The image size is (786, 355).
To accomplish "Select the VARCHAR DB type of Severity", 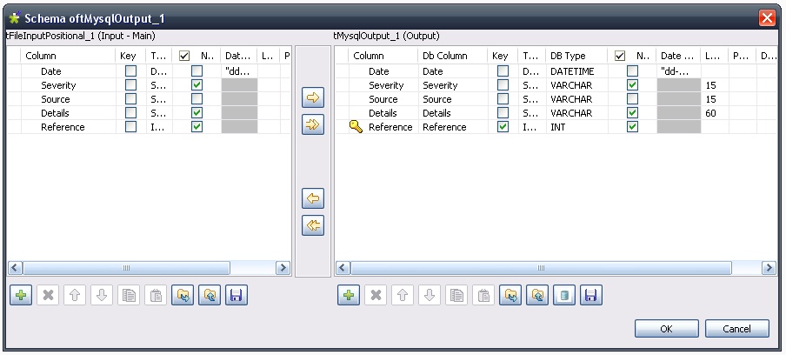I will pos(571,85).
